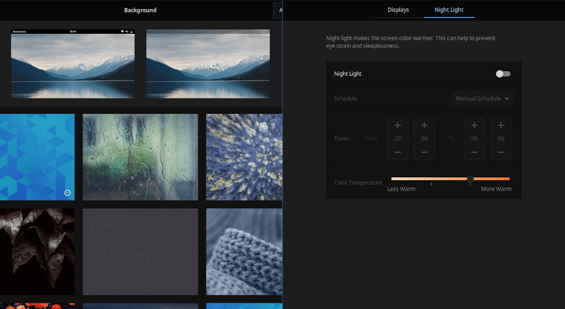Select the lock screen preview with clock
Viewport: 565px width, 309px height.
pos(208,64)
